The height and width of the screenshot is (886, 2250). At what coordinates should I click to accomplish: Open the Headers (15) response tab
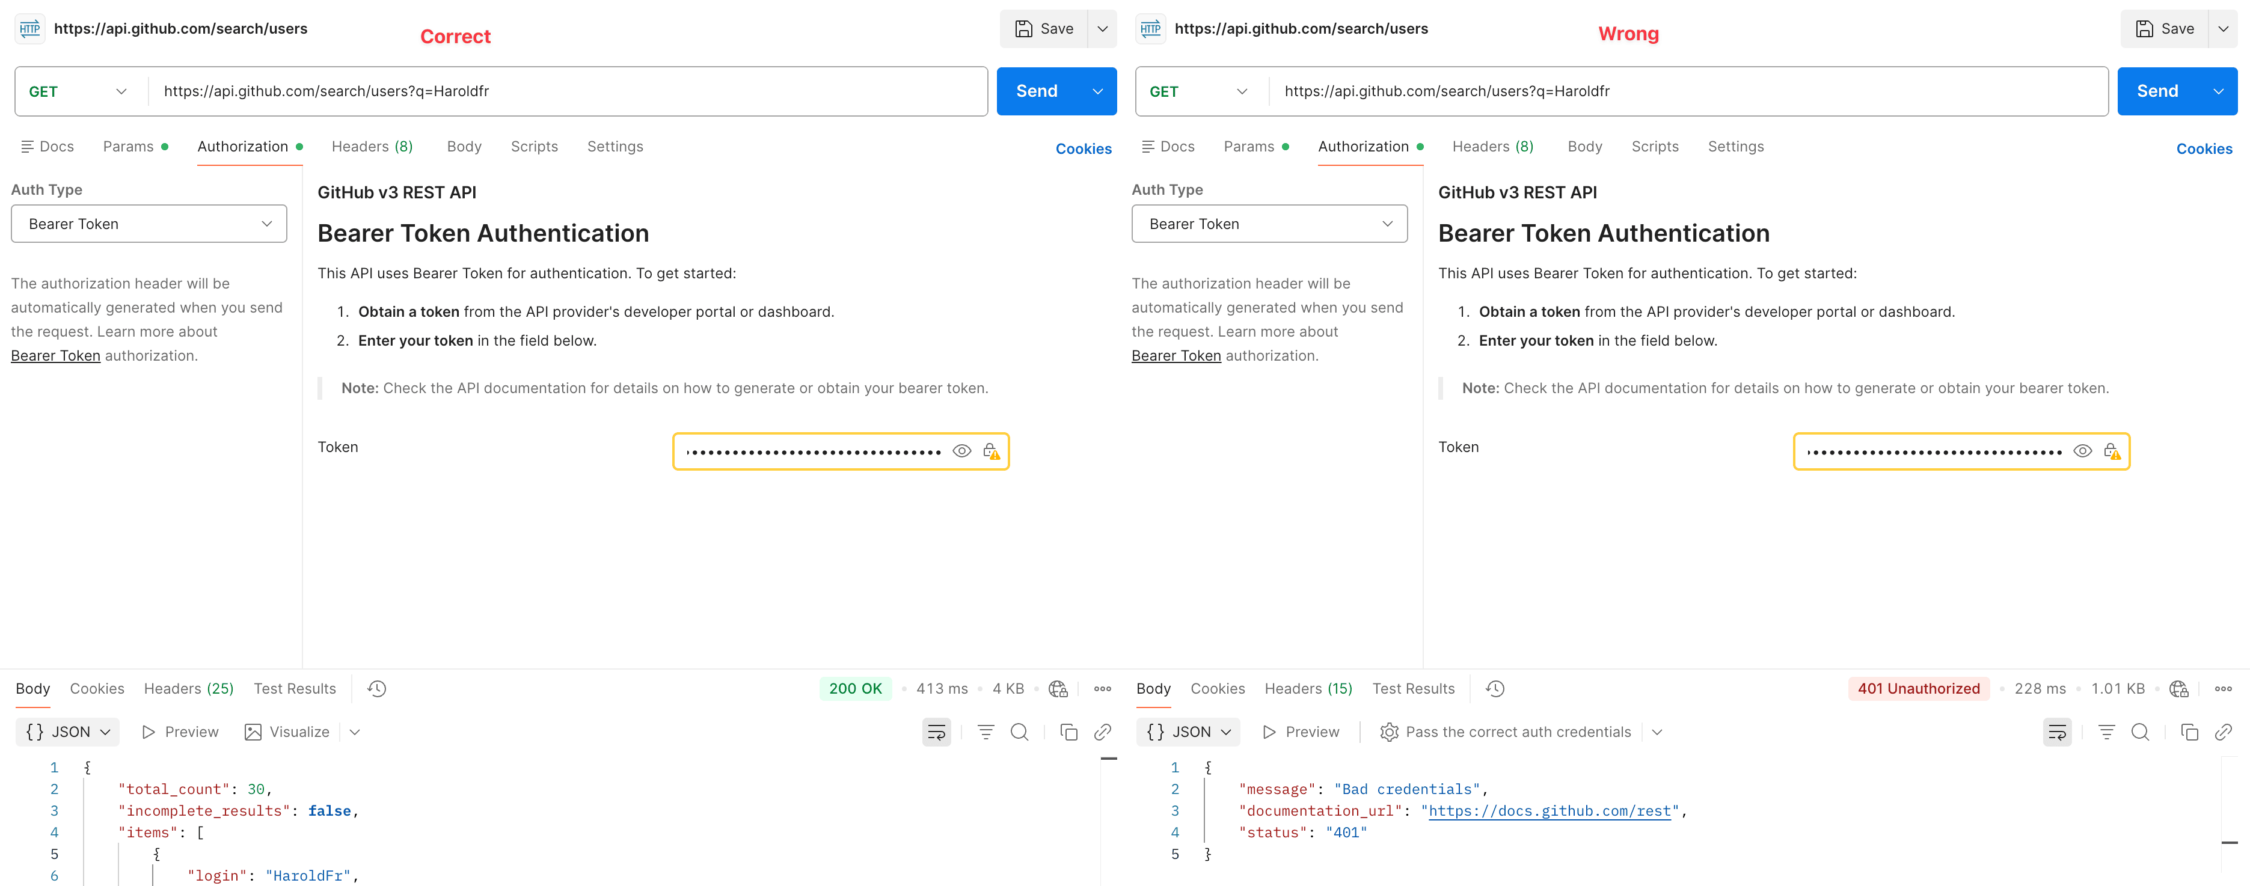[x=1308, y=689]
